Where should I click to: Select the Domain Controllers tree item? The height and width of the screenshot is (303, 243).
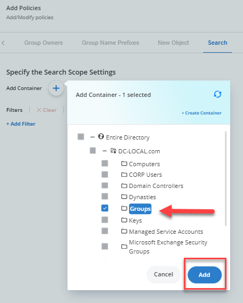pos(156,186)
